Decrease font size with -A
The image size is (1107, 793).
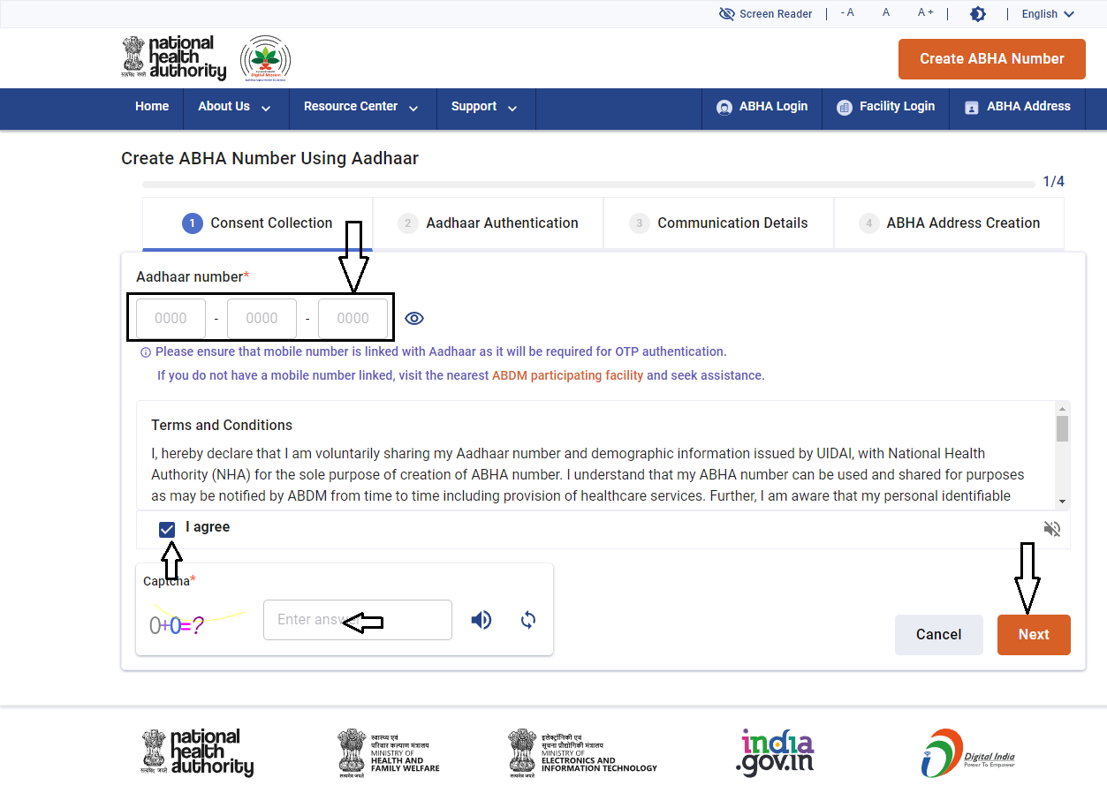[847, 13]
